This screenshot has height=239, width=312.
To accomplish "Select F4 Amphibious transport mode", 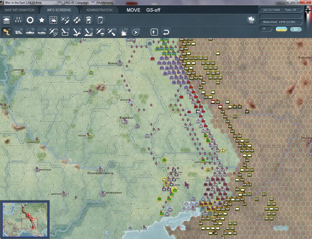I will [x=42, y=32].
